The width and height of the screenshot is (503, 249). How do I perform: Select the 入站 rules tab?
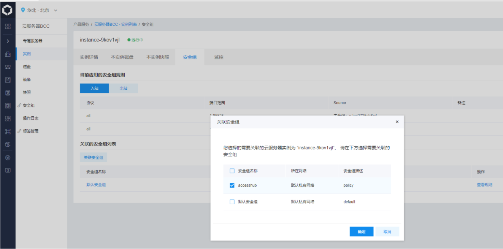coord(94,88)
